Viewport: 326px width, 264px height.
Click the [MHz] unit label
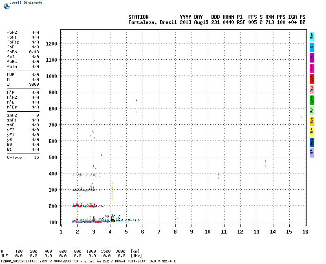click(136, 256)
